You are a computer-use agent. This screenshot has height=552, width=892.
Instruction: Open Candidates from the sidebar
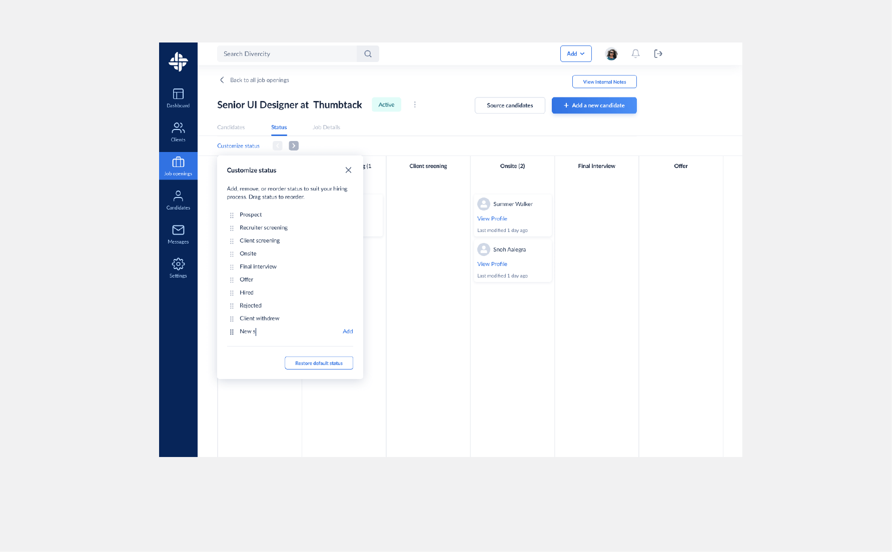pos(178,200)
